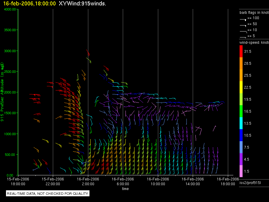Screen dimensions: 269x202
Task: Click the '3500.00' altitude axis label
Action: tap(10, 30)
